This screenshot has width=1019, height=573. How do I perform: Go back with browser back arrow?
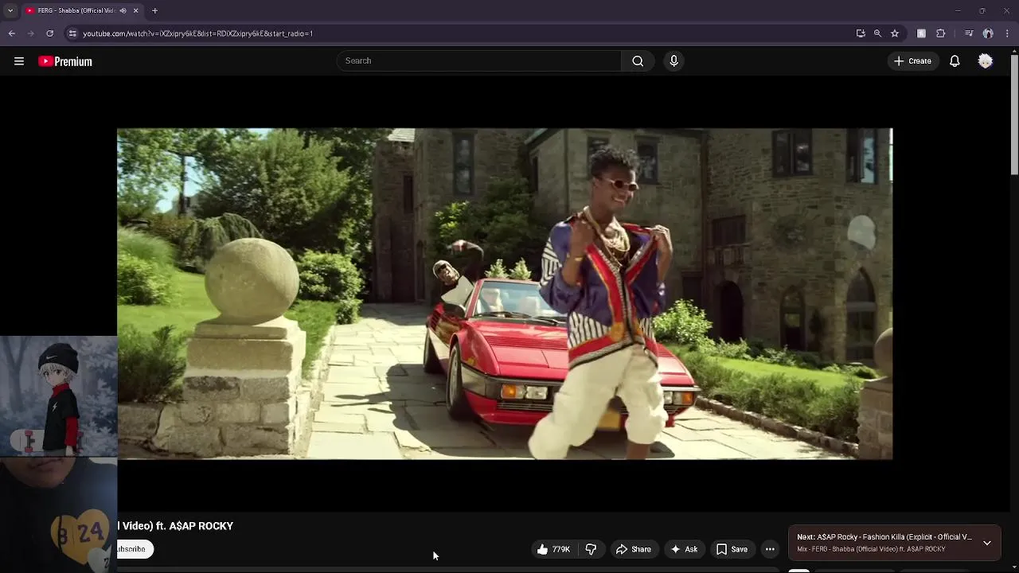(x=12, y=33)
